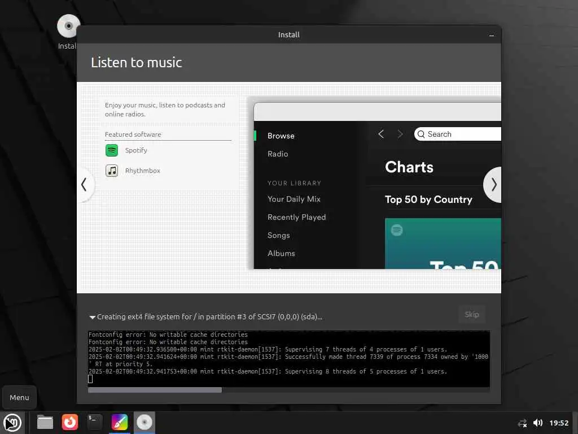The image size is (578, 434).
Task: Click 'Top 50 by Country' heading
Action: pyautogui.click(x=428, y=199)
